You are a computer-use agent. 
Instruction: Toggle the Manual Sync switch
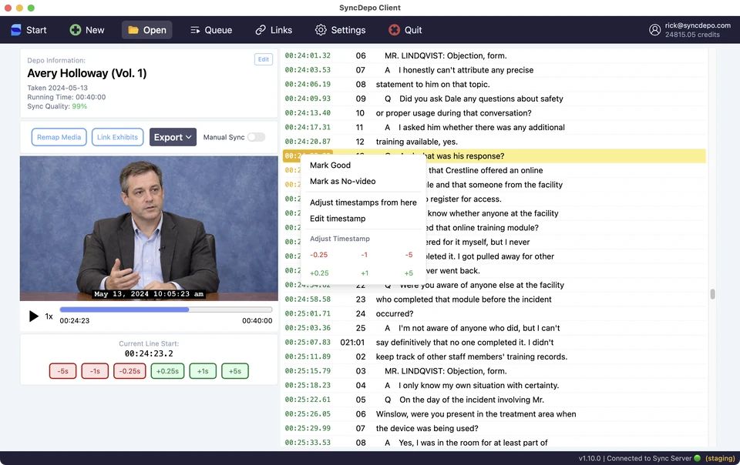click(x=257, y=137)
